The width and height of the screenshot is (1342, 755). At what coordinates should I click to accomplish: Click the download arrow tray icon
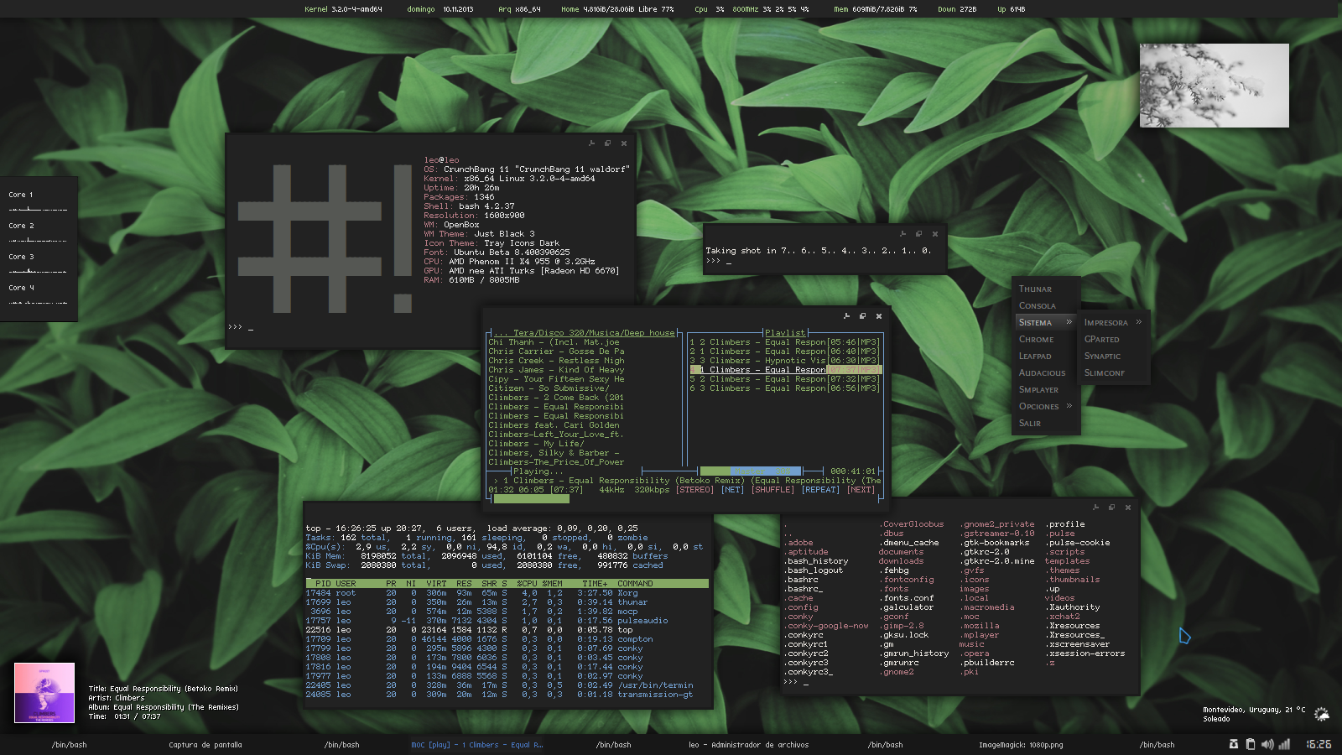point(1233,744)
